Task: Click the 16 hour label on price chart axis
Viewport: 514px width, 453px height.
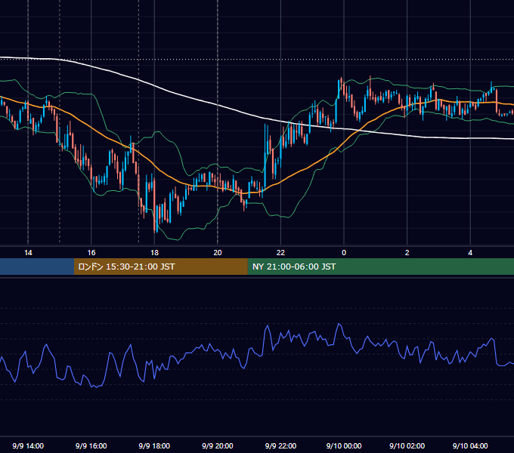Action: pos(91,253)
